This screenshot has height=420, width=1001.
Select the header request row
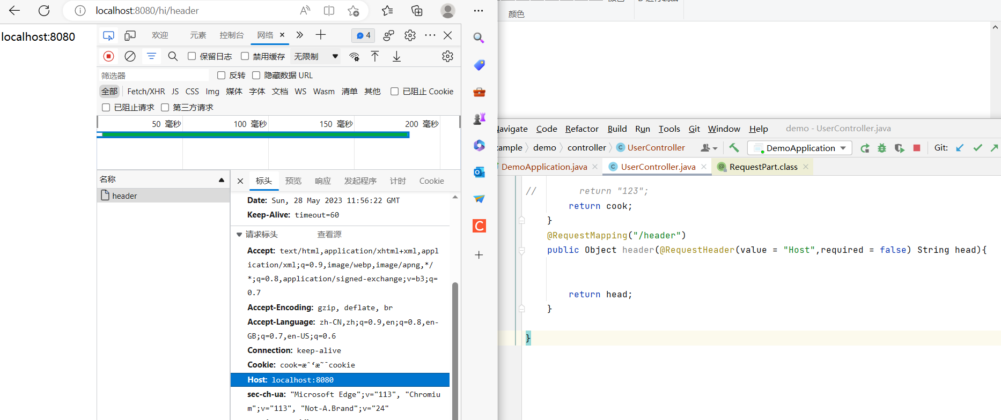click(164, 196)
